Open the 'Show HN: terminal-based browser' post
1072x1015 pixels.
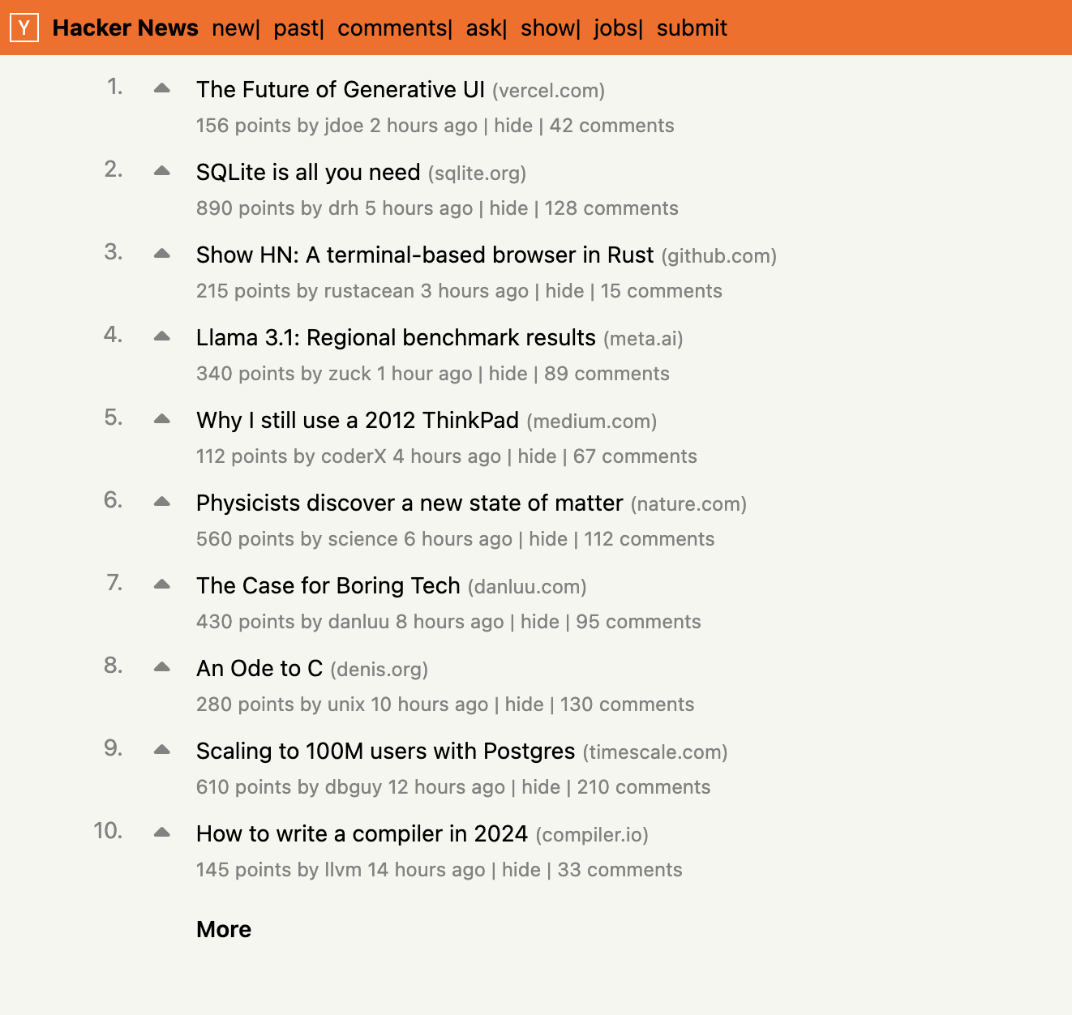pos(425,255)
